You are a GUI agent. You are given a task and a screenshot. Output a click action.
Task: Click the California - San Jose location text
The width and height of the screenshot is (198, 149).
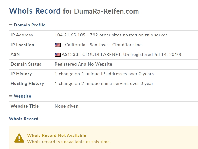pos(86,45)
